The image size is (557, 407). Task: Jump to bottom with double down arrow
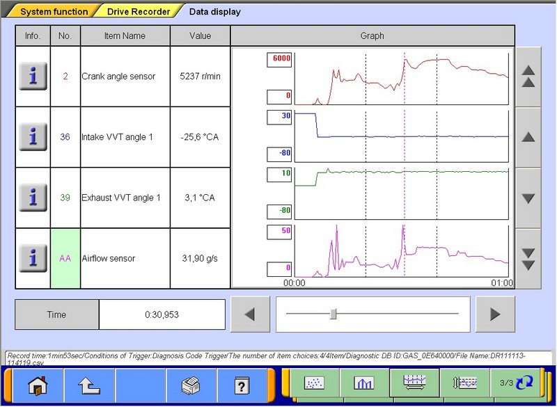click(x=528, y=259)
